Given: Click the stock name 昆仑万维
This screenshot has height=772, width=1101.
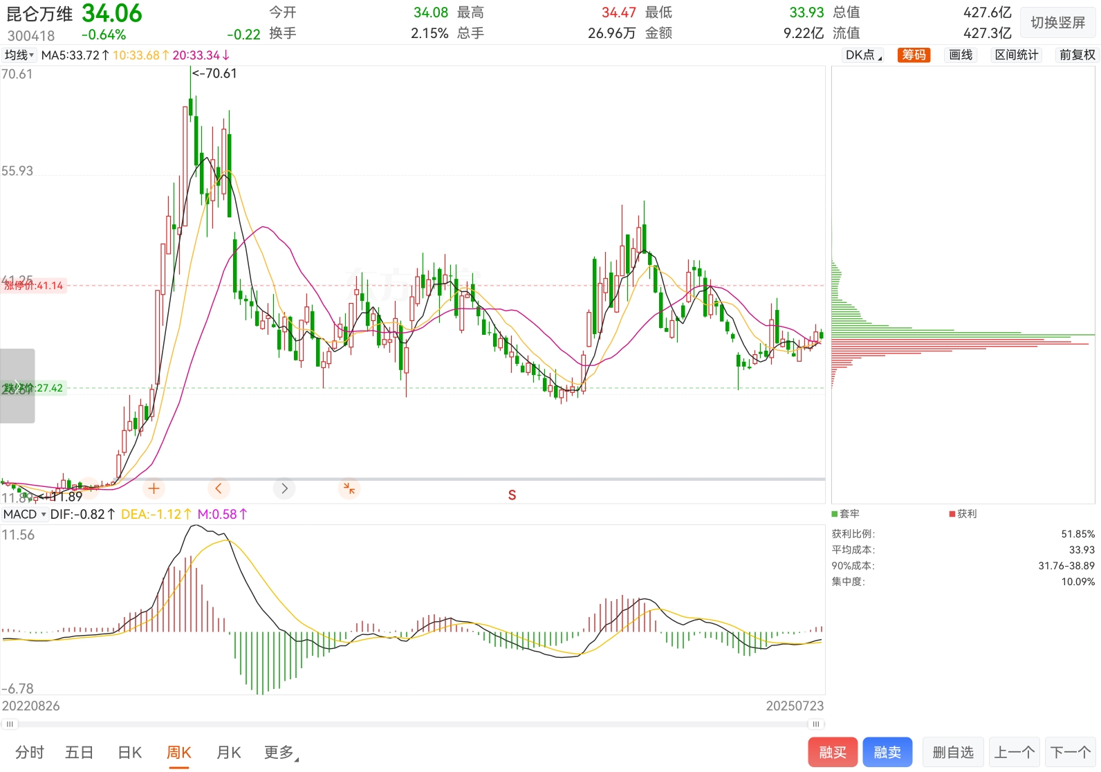Looking at the screenshot, I should pos(39,14).
